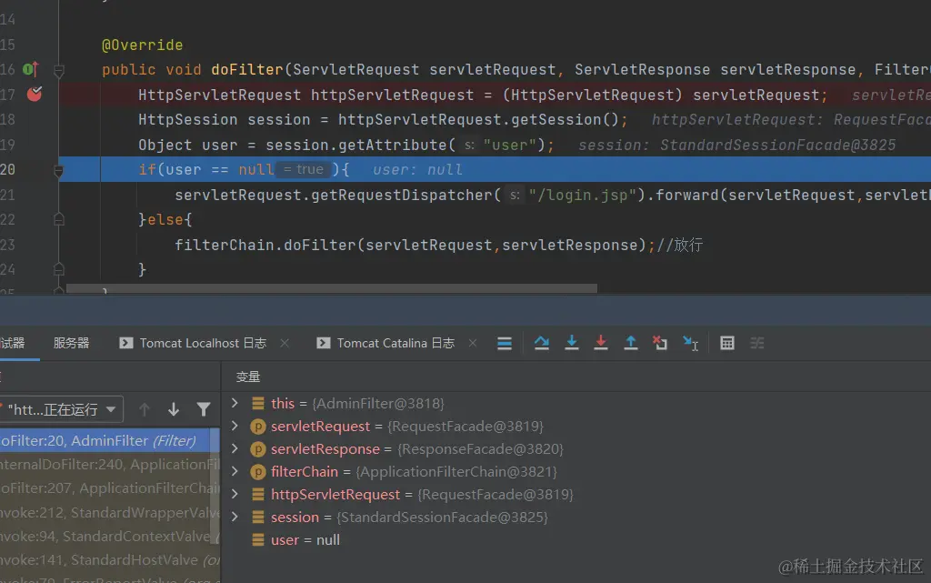Expand the servletRequest variable node
931x583 pixels.
pos(235,426)
